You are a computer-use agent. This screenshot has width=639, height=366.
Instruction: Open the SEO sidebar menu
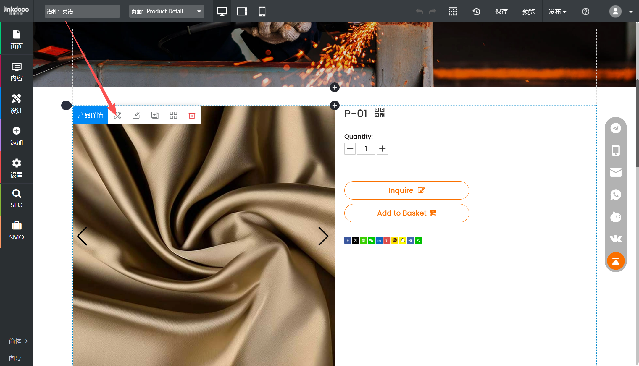17,199
